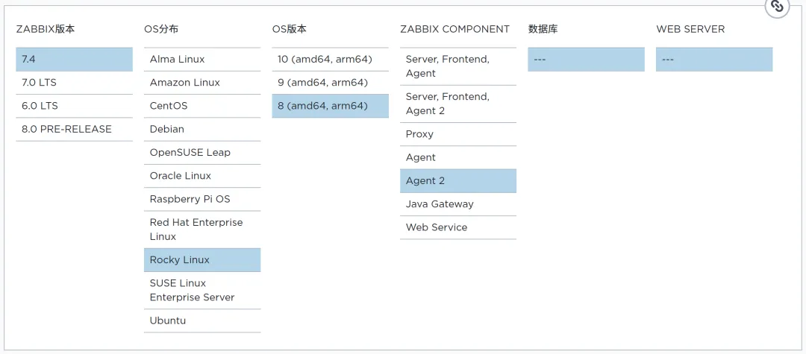Choose the Proxy component
Viewport: 806px width, 354px height.
pos(457,134)
